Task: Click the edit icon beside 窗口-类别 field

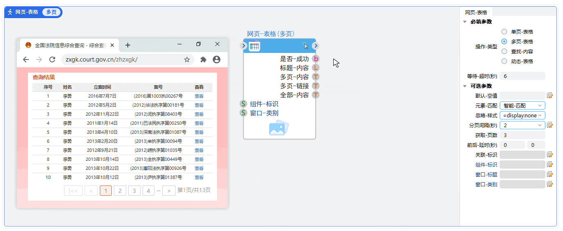Action: point(549,184)
